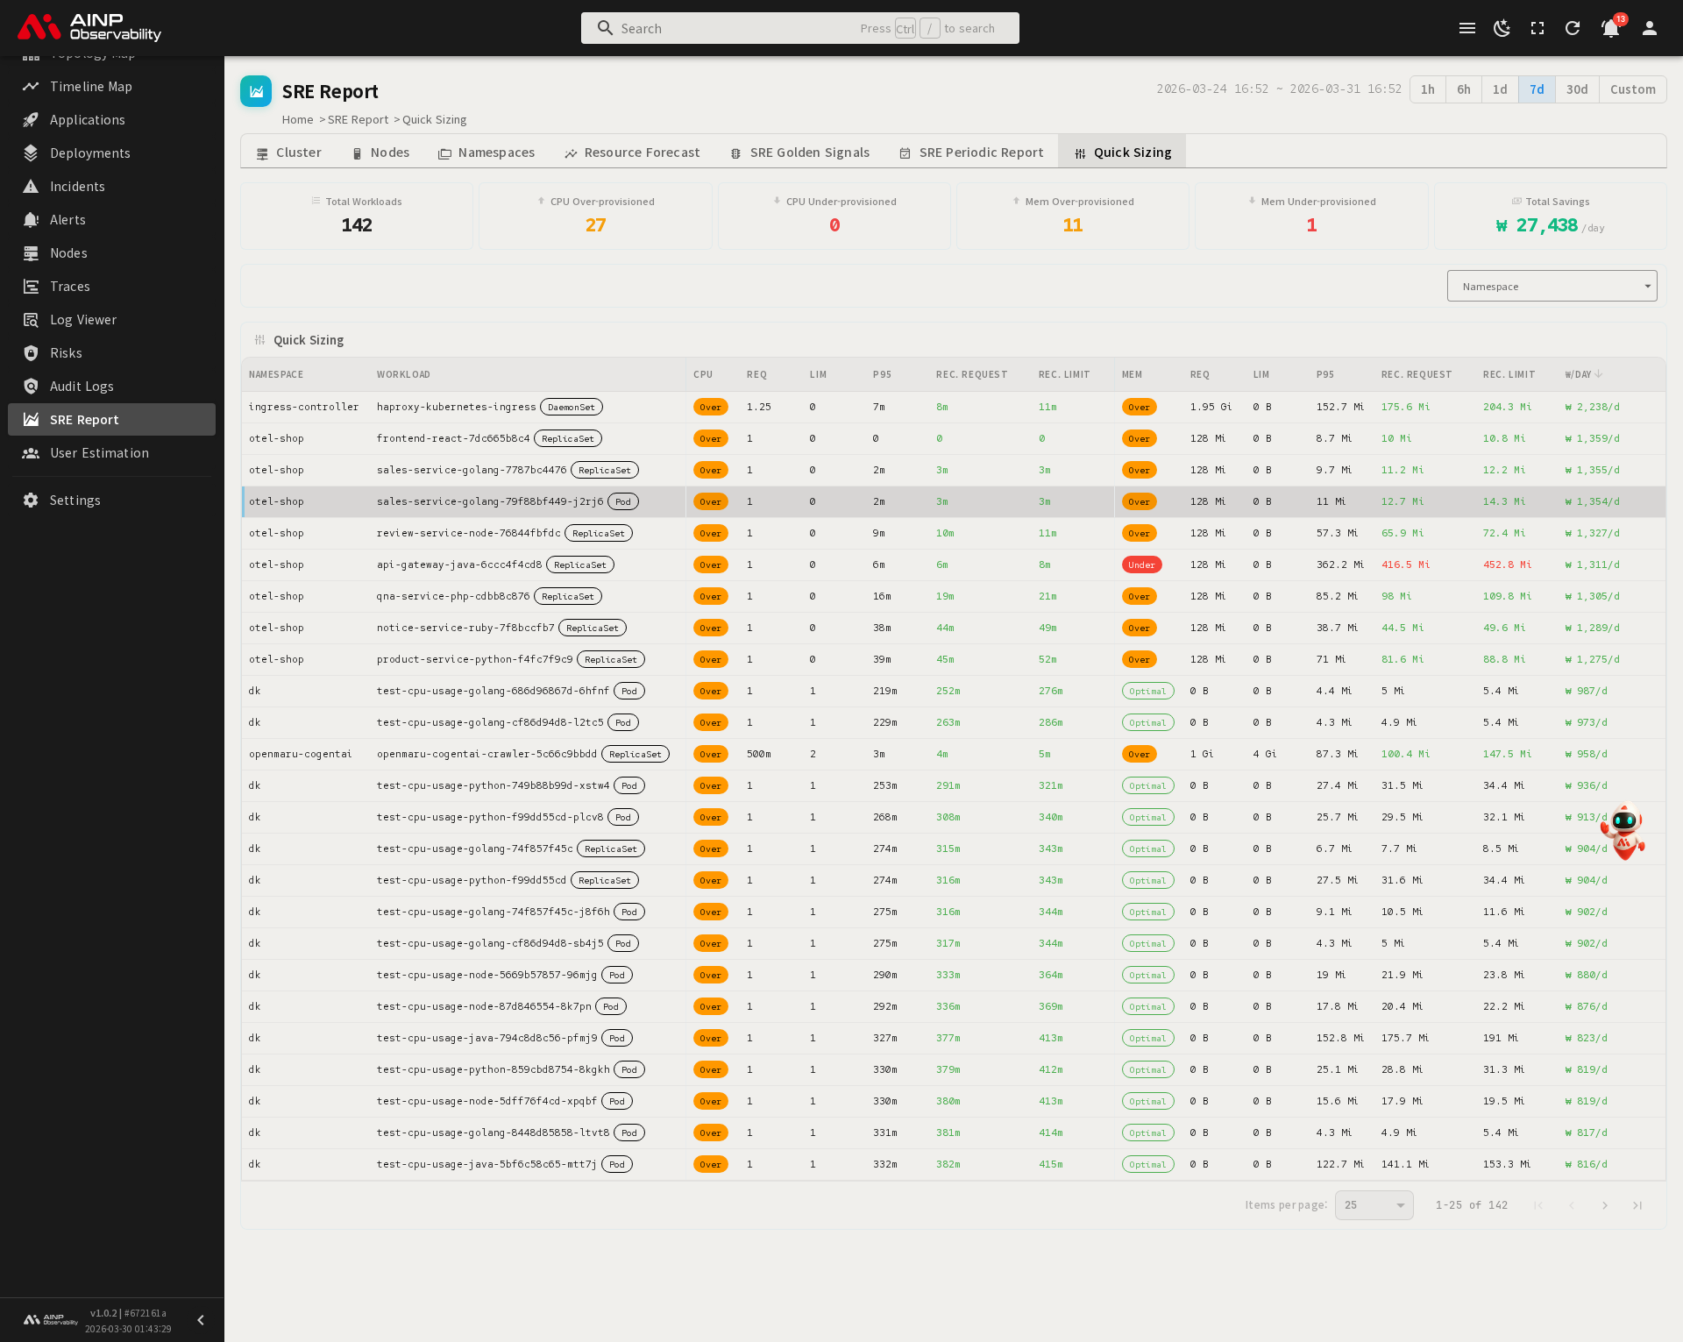Select the 1h time range
Viewport: 1683px width, 1342px height.
tap(1427, 89)
